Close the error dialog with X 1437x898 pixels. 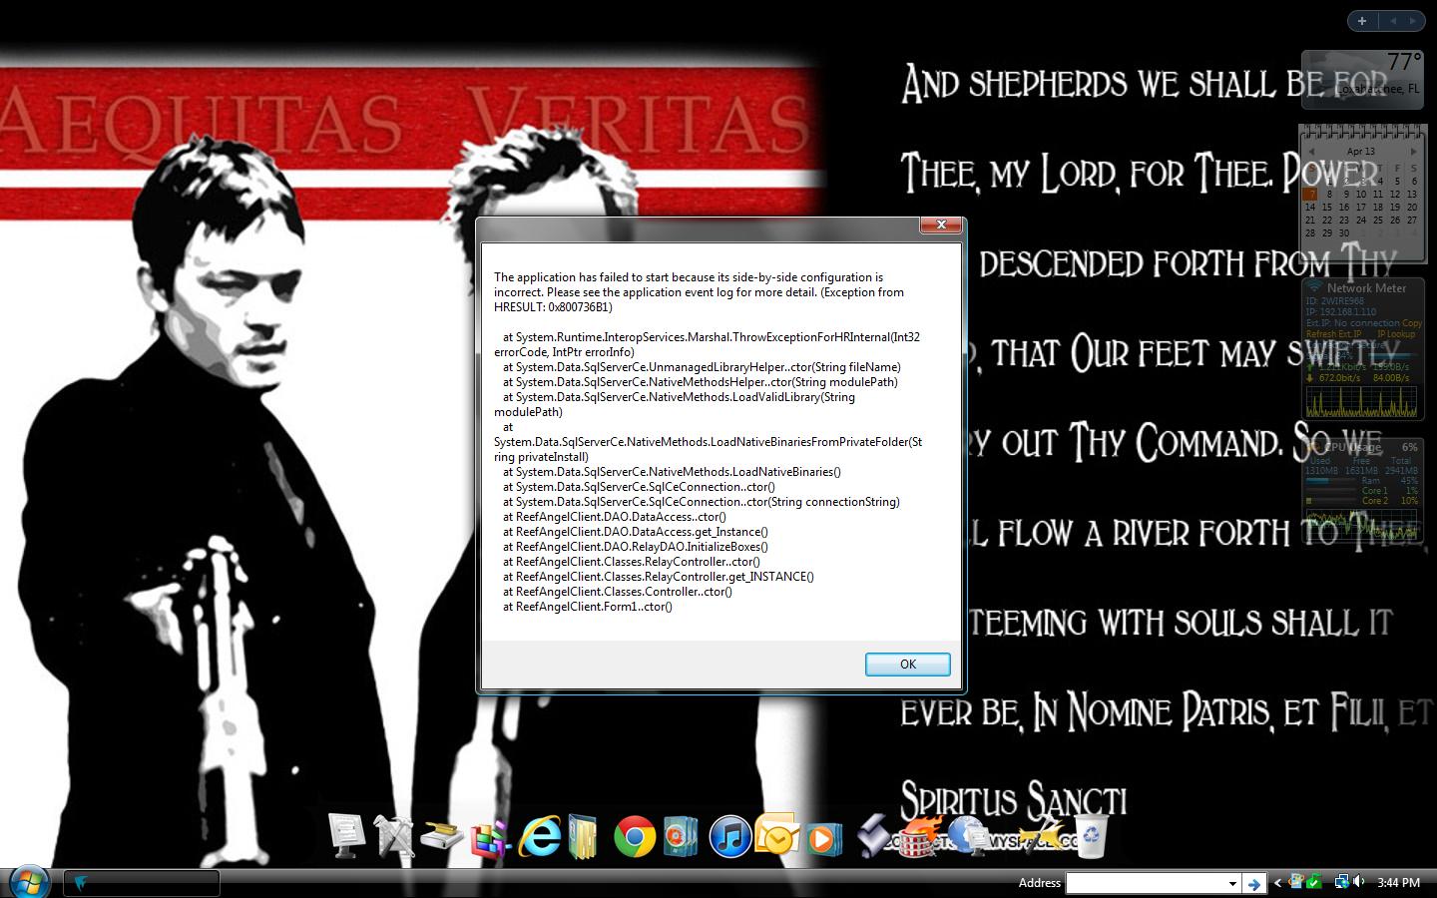coord(940,224)
